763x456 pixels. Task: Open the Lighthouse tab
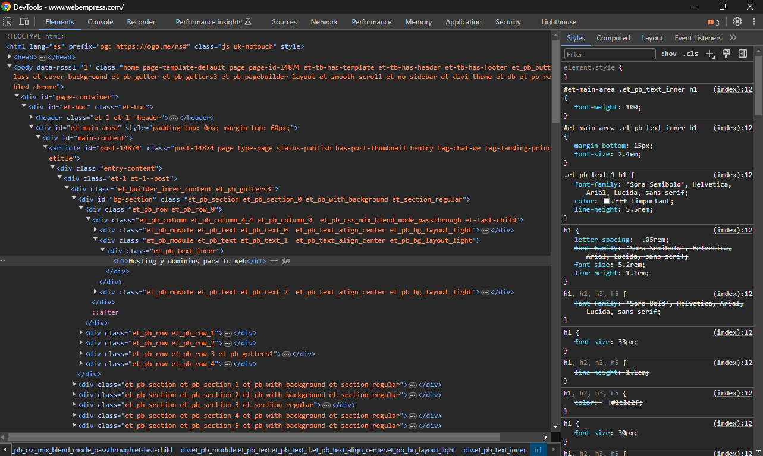[x=558, y=22]
